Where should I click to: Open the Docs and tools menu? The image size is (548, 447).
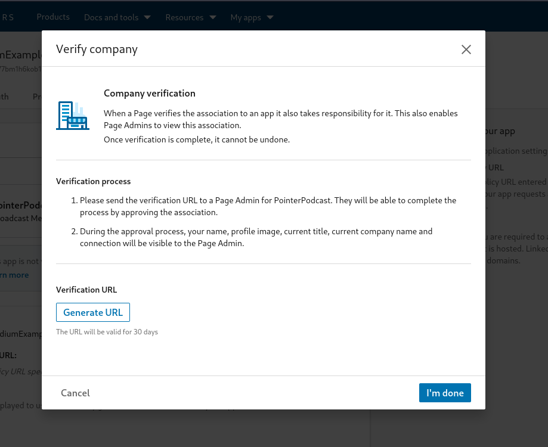coord(112,17)
